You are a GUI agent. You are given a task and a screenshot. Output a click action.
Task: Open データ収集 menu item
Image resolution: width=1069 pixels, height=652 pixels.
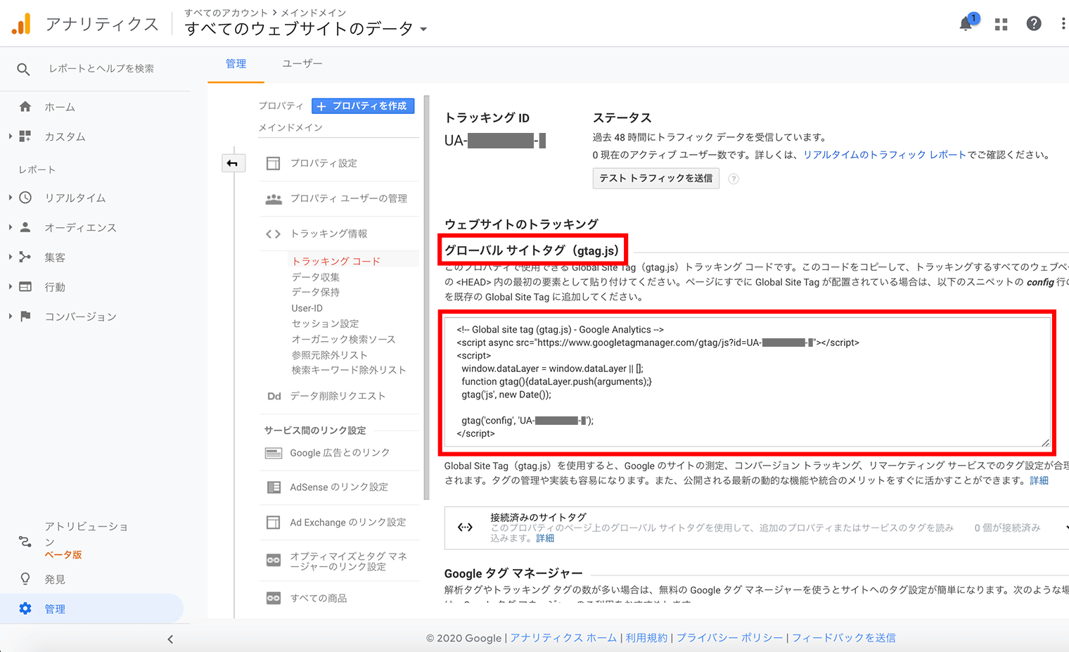click(316, 277)
